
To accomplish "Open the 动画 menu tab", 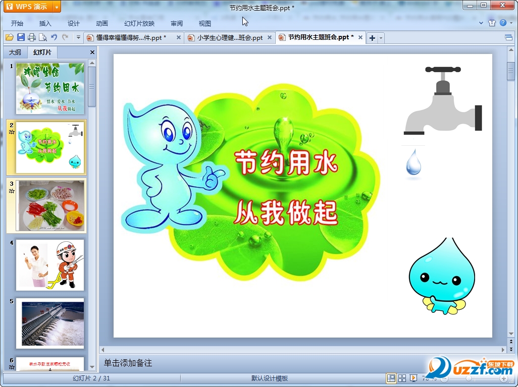I will pyautogui.click(x=102, y=23).
